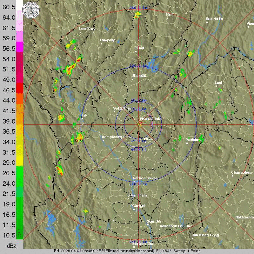Click the PPI Filtered Intensity(Horizontal) caption

pyautogui.click(x=126, y=251)
